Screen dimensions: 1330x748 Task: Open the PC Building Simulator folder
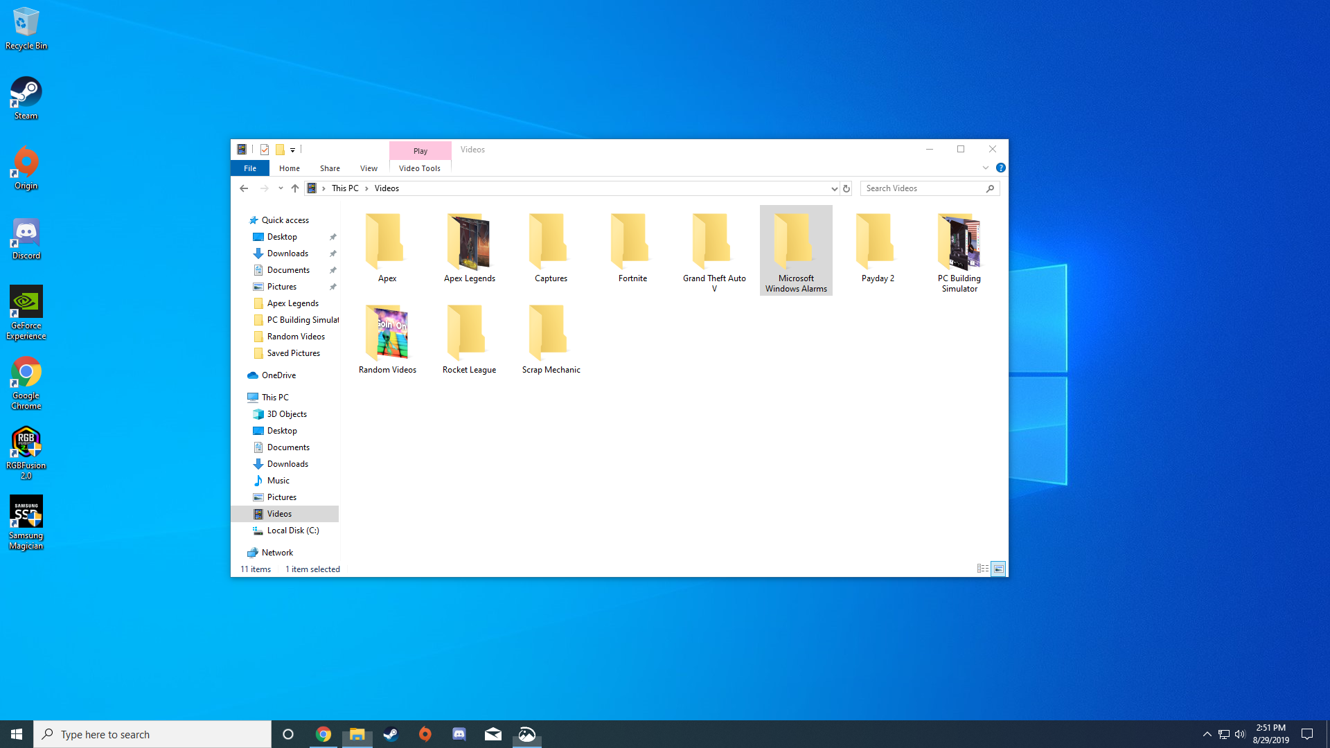tap(959, 252)
